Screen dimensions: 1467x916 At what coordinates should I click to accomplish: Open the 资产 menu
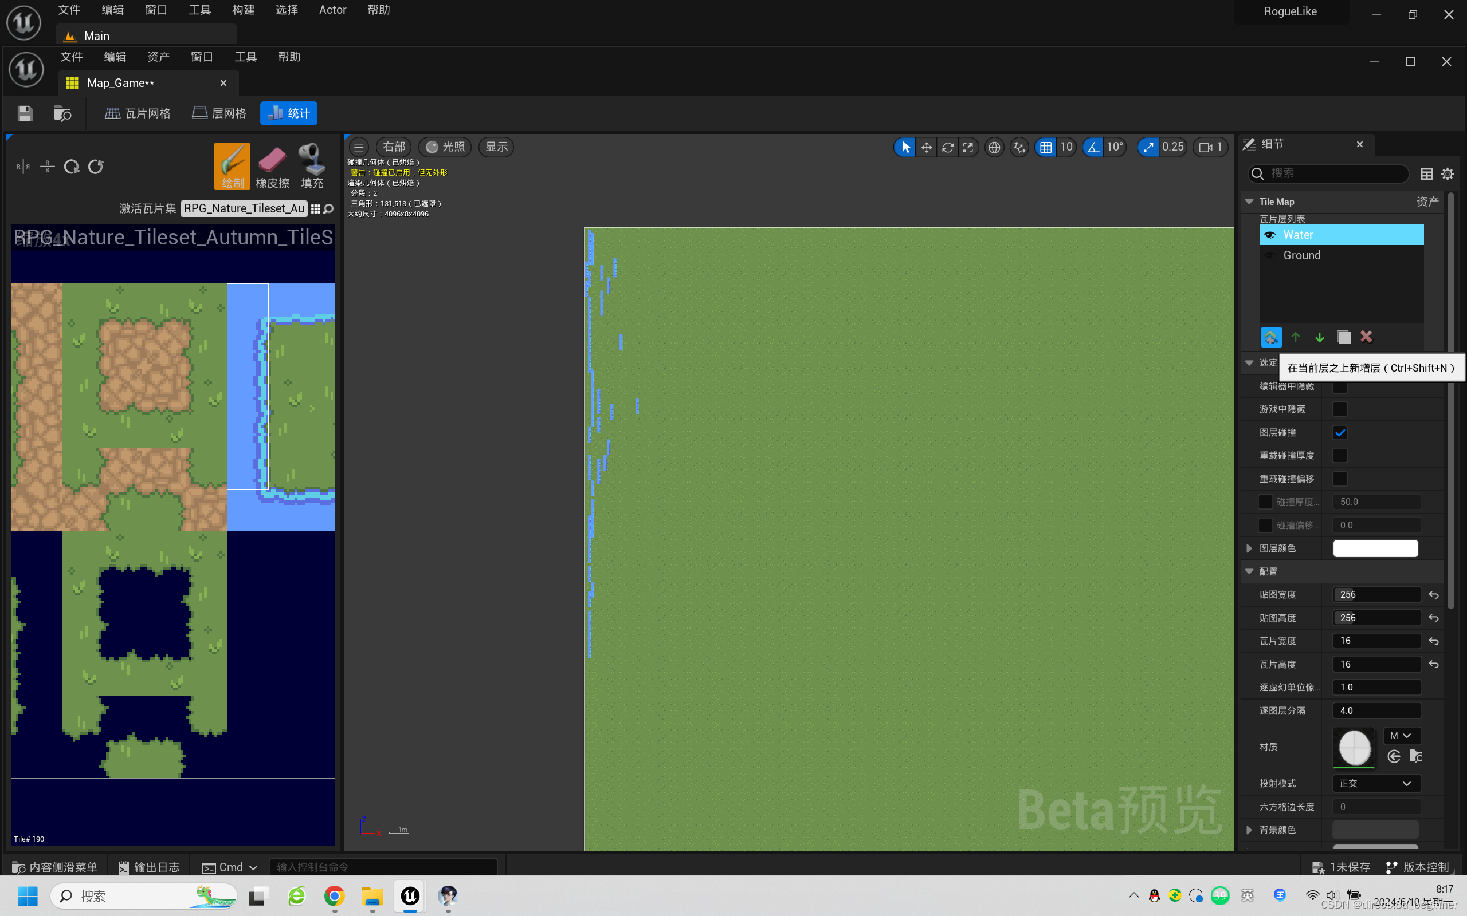[x=158, y=57]
